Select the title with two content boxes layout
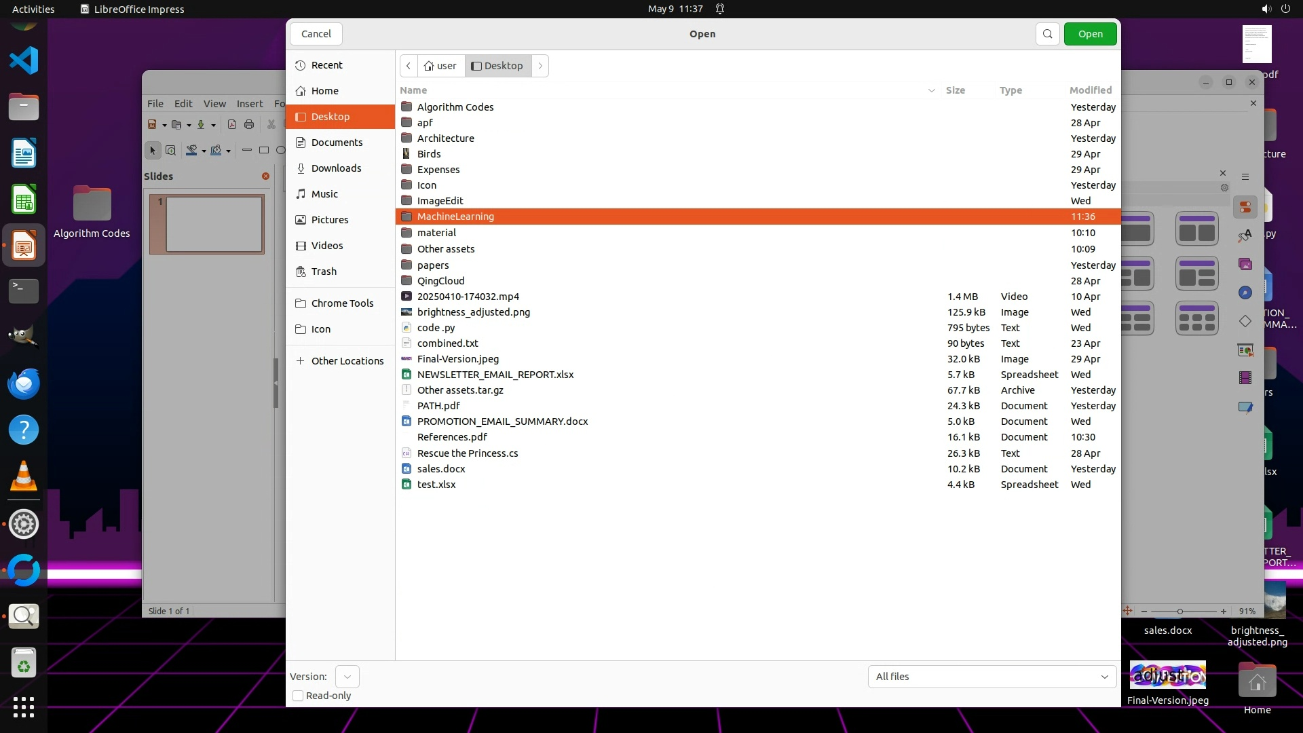Screen dimensions: 1303x733 tap(1196, 229)
